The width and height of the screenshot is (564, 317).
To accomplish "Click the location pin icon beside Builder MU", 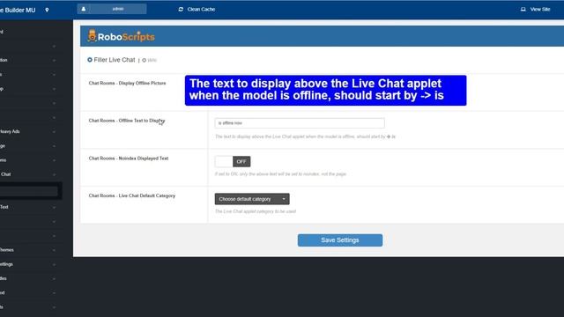I will pyautogui.click(x=47, y=10).
